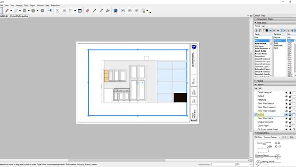Select the Line drawing tool
296x167 pixels.
[x=7, y=11]
